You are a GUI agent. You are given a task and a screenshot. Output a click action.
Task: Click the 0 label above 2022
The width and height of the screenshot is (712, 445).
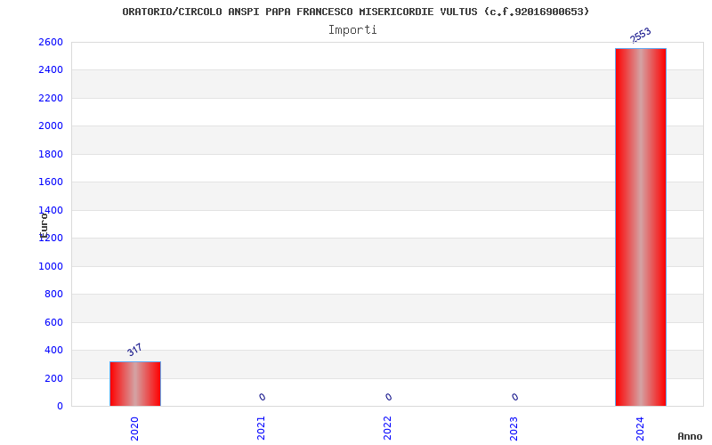(x=388, y=397)
